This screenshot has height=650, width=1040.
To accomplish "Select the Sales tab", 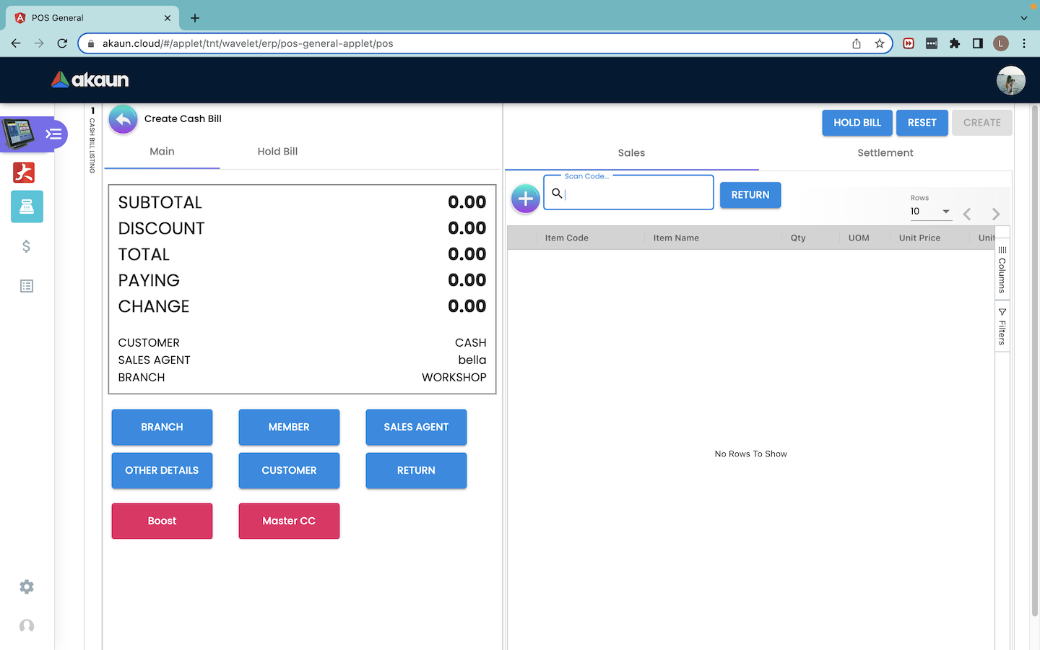I will click(631, 153).
